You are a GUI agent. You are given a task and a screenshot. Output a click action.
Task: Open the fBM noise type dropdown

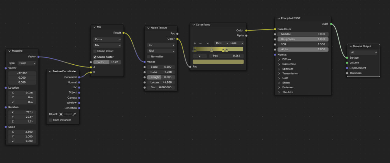tap(161, 51)
